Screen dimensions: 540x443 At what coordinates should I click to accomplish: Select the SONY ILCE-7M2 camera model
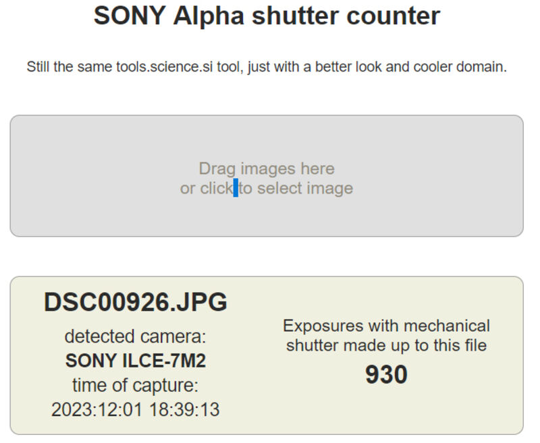coord(135,361)
